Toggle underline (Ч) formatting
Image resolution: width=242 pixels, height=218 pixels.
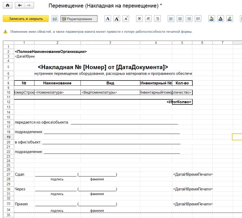point(157,19)
